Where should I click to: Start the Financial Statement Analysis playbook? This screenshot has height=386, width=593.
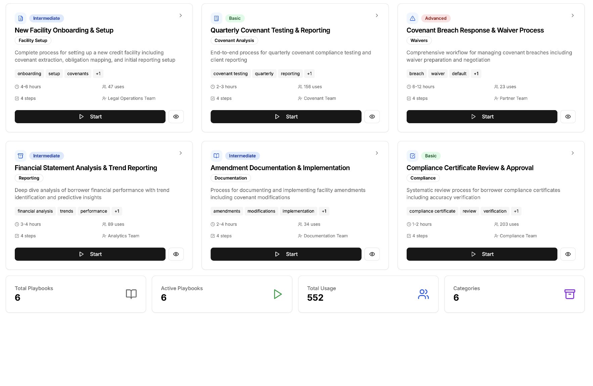(90, 254)
